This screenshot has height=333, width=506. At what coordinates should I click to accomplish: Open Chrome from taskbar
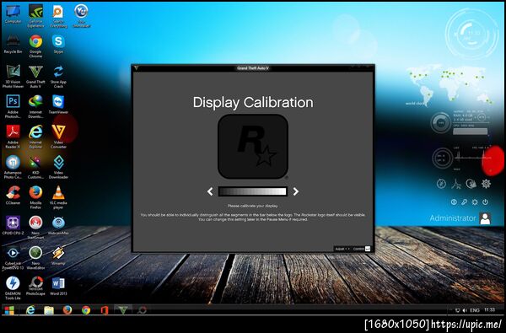click(x=86, y=310)
